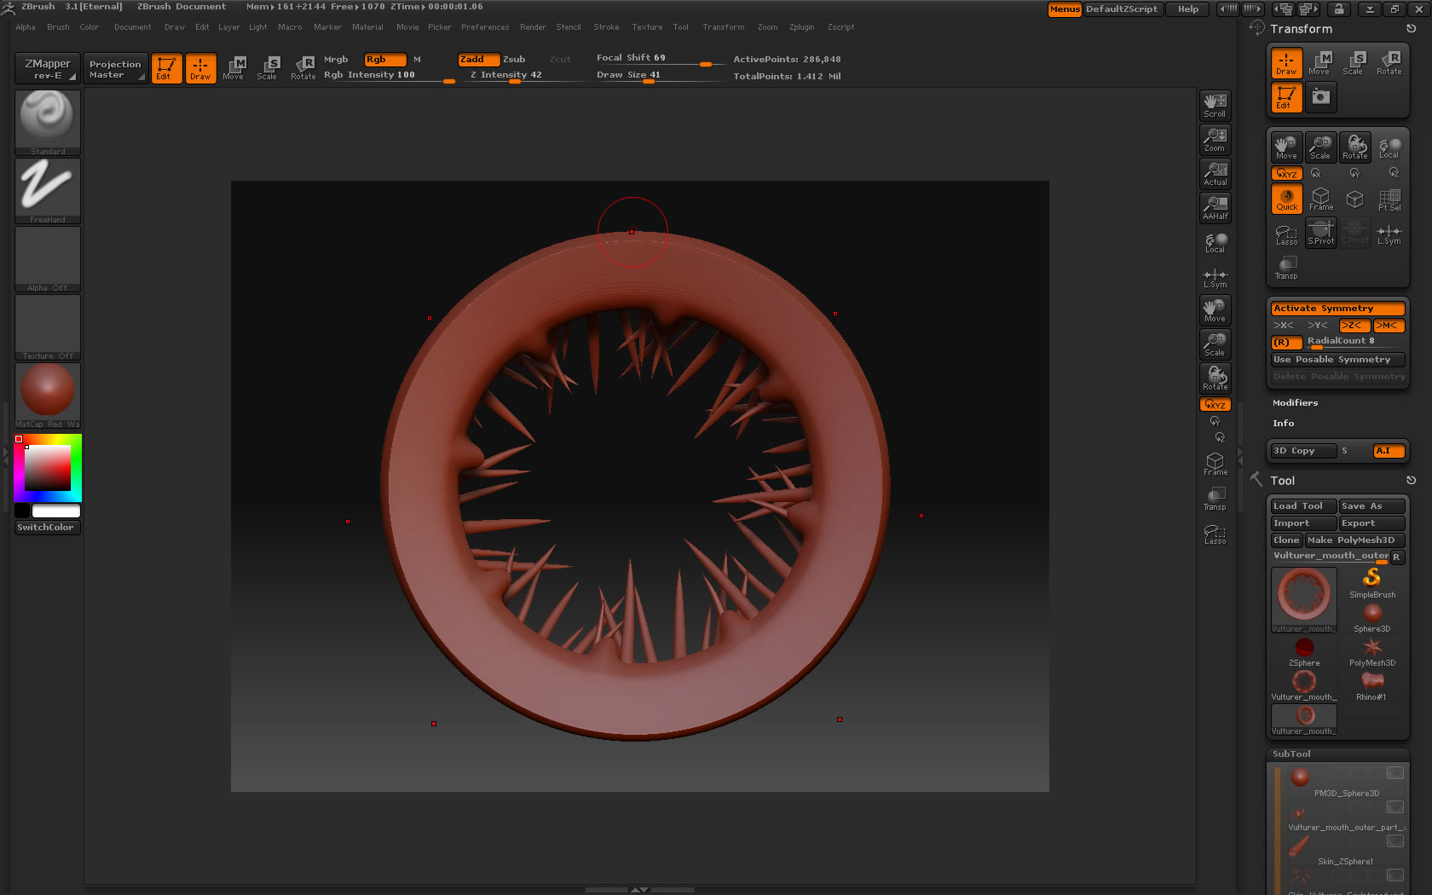Open the Preferences menu
This screenshot has width=1432, height=895.
(485, 26)
